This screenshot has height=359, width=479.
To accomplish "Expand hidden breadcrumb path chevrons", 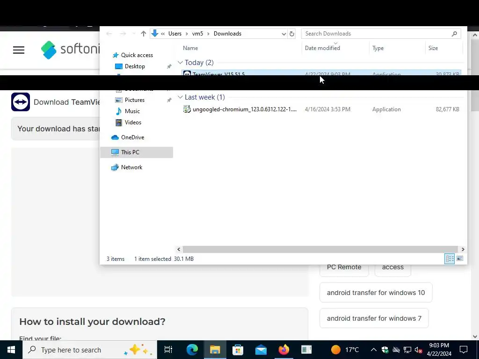I will pyautogui.click(x=163, y=34).
